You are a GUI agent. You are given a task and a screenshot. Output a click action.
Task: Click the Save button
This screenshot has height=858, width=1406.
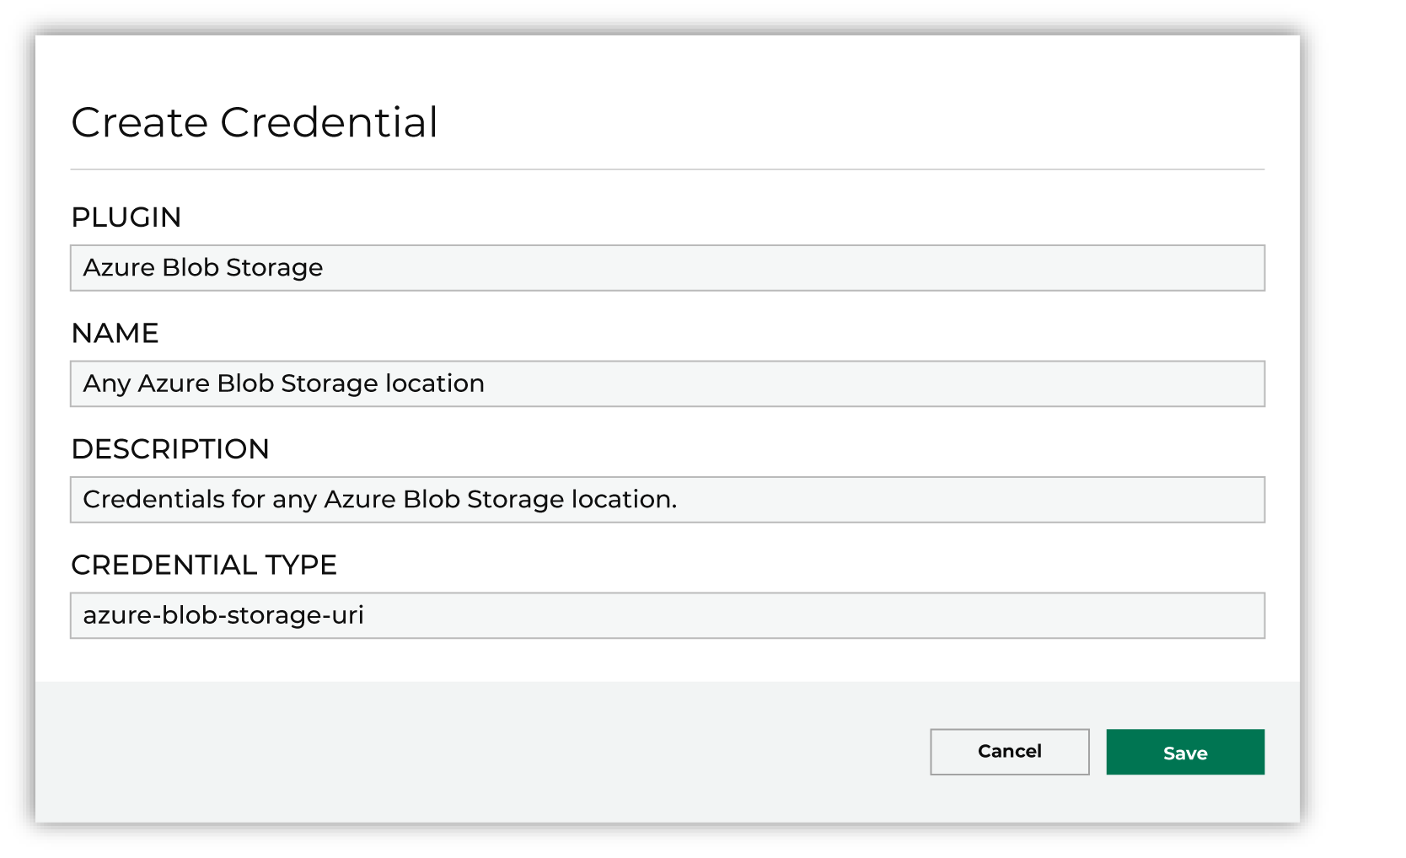pyautogui.click(x=1185, y=752)
